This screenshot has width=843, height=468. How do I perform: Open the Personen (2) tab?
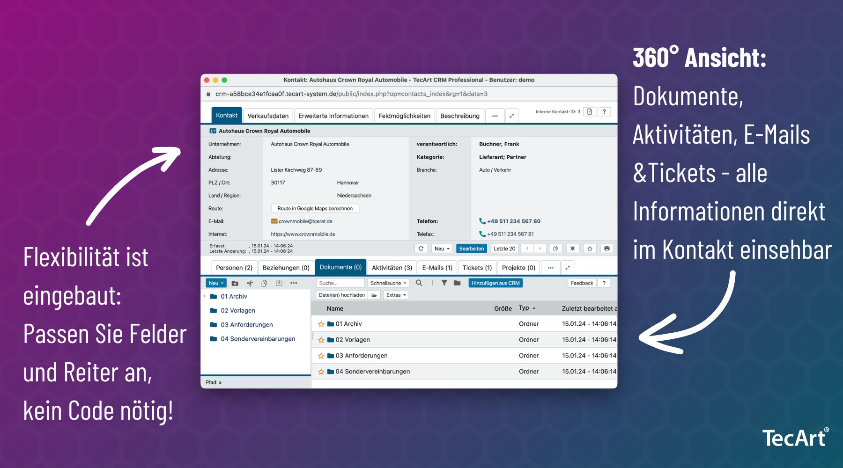coord(234,268)
